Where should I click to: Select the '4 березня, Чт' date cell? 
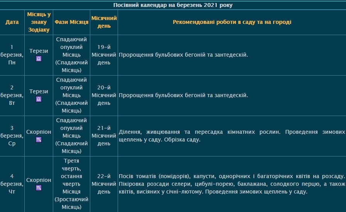(x=12, y=184)
